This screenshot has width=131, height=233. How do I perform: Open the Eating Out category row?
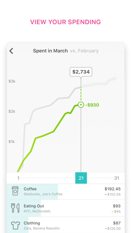65,208
